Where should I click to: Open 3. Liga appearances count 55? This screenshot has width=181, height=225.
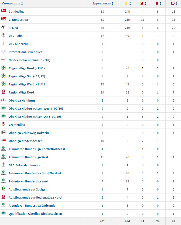click(x=102, y=28)
